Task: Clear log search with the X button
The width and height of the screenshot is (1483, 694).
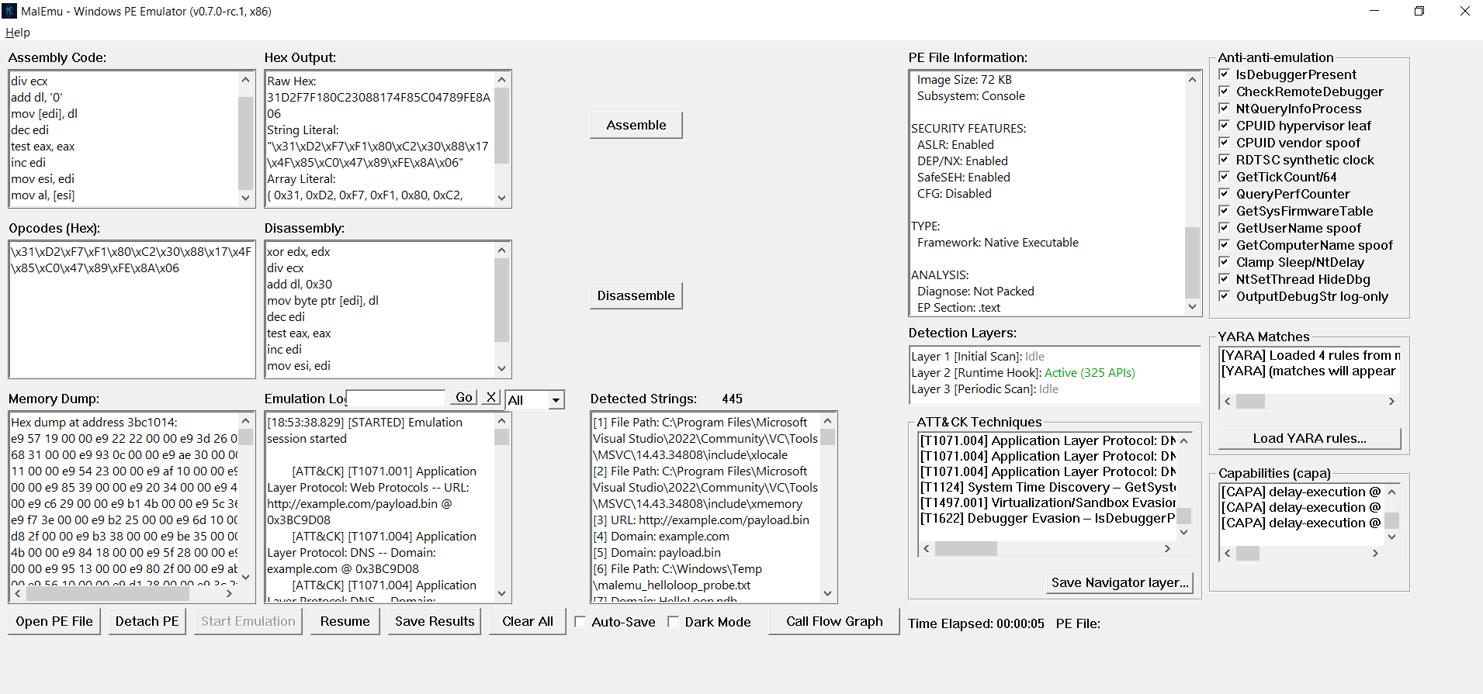Action: (491, 397)
